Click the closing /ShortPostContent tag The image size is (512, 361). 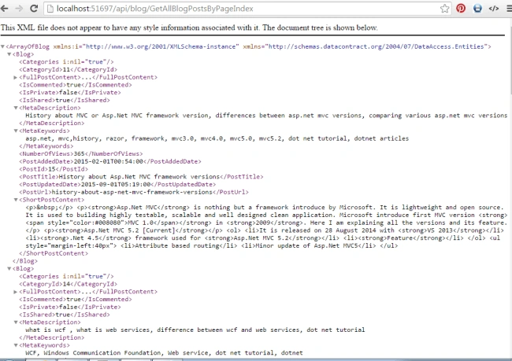[54, 253]
